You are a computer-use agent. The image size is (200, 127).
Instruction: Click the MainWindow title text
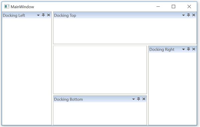click(x=22, y=7)
